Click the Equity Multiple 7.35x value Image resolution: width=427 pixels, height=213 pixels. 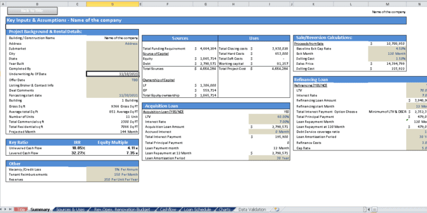[132, 153]
